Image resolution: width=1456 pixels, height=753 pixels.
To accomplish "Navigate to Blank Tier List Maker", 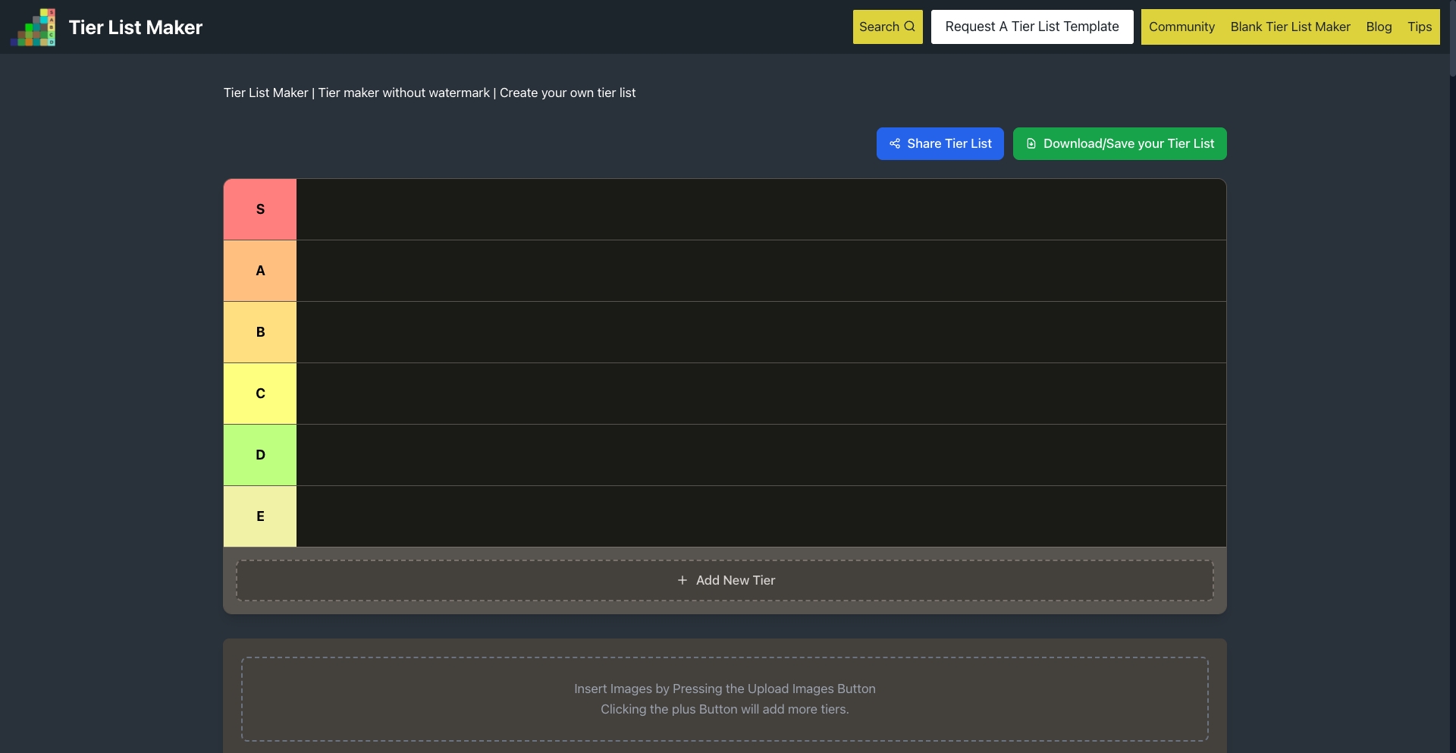I will [1291, 27].
